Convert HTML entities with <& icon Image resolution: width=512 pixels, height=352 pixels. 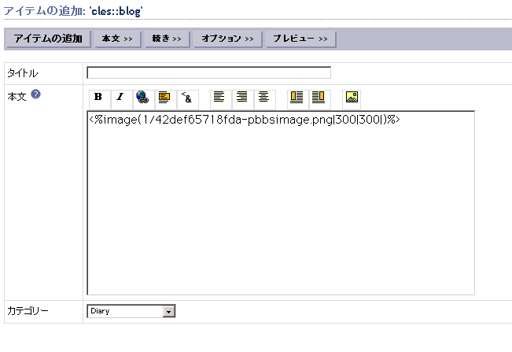pyautogui.click(x=187, y=99)
